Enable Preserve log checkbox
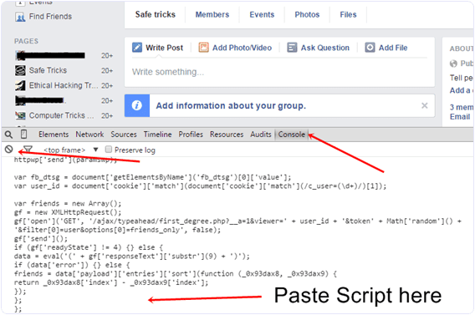 point(109,150)
